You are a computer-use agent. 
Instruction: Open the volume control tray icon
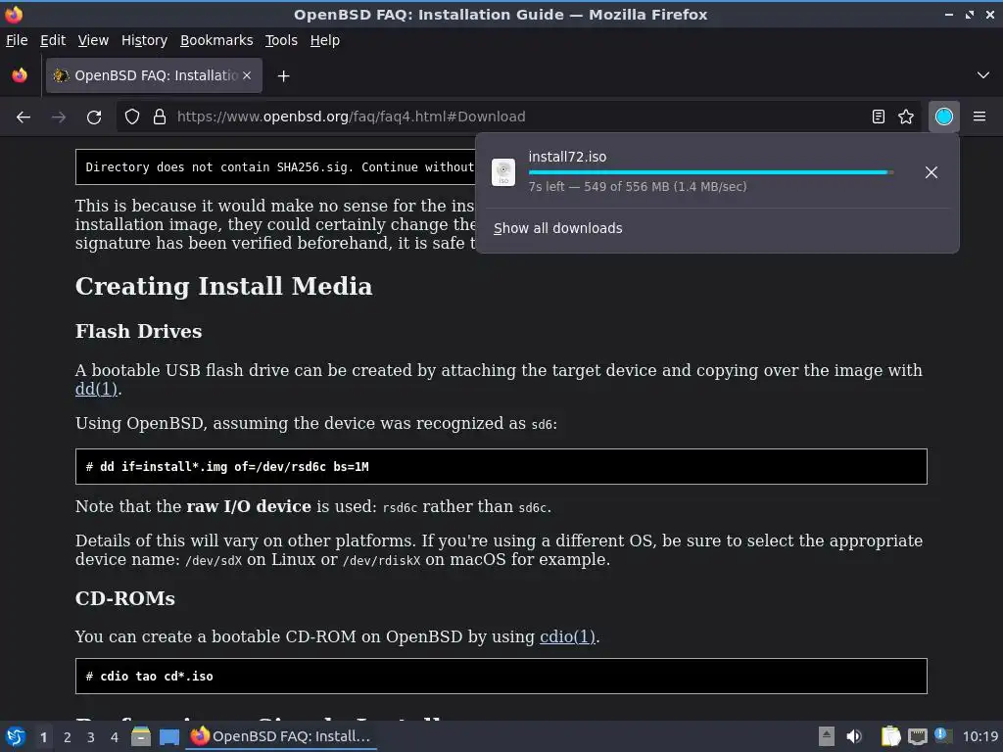click(854, 736)
